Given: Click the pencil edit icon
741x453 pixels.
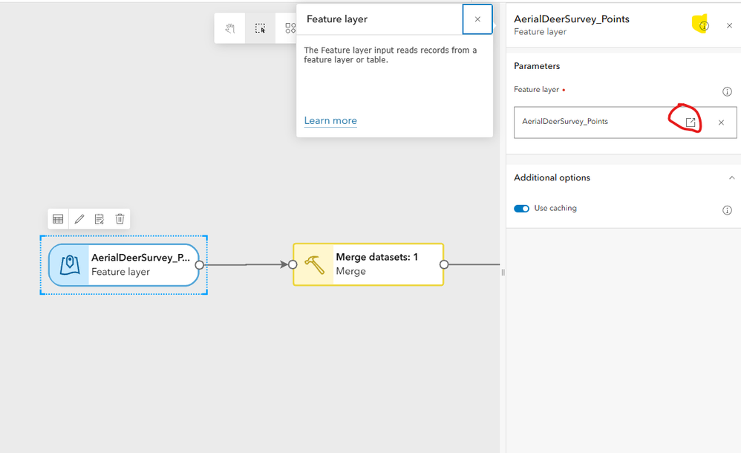Looking at the screenshot, I should [79, 219].
